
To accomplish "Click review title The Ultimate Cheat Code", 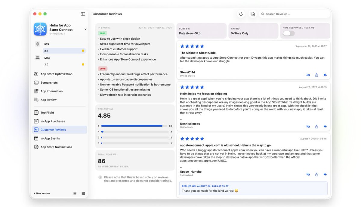I will (x=198, y=53).
